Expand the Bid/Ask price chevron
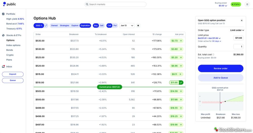The image size is (253, 133). click(x=220, y=38)
